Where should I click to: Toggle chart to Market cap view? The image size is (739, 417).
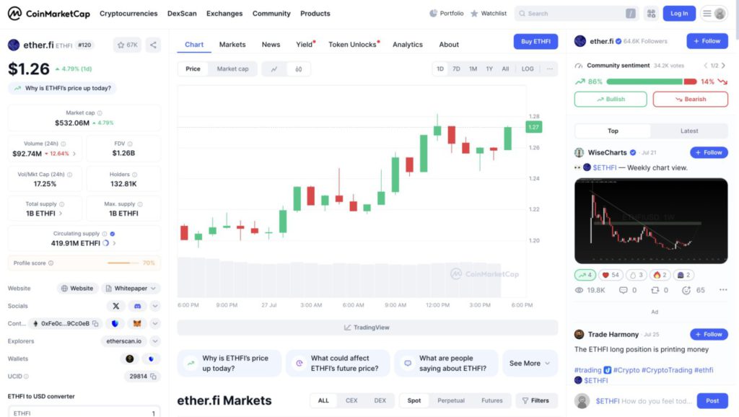(232, 69)
